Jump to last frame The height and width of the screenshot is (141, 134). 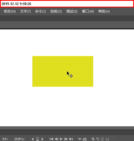tap(71, 139)
